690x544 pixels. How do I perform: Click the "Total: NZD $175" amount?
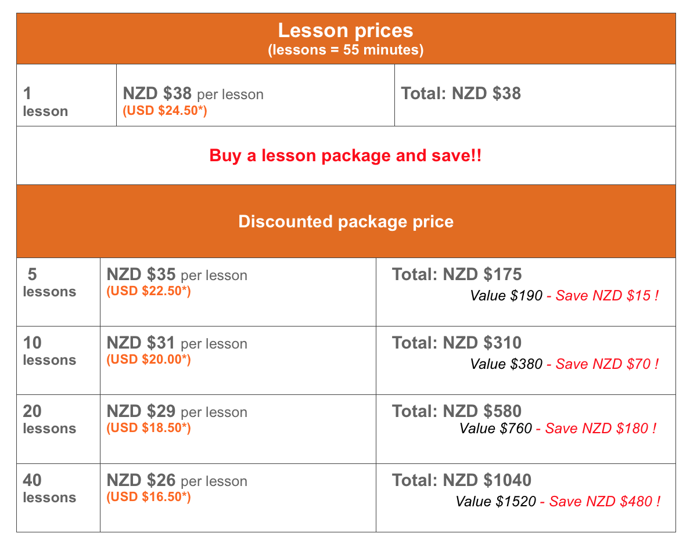(457, 275)
